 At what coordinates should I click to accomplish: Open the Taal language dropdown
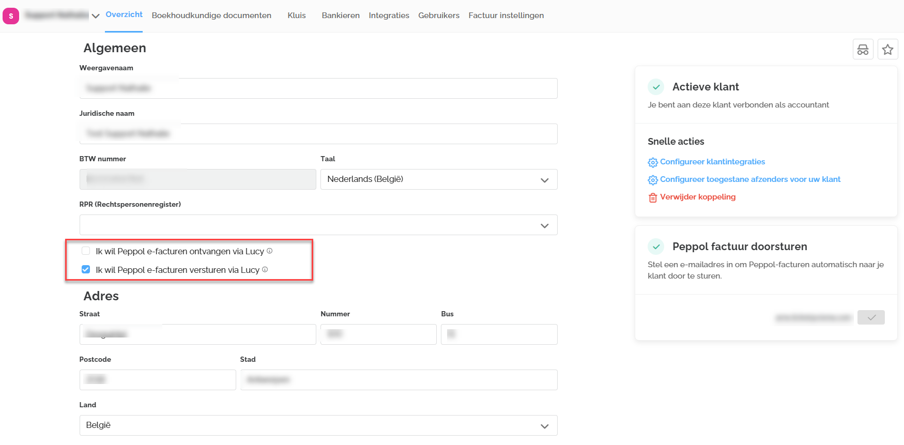(x=438, y=179)
